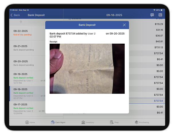This screenshot has height=135, width=174.
Task: Click the User 2 name in dialog
Action: [91, 34]
